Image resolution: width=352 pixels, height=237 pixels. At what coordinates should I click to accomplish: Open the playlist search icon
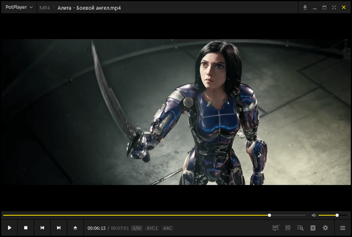(x=300, y=228)
